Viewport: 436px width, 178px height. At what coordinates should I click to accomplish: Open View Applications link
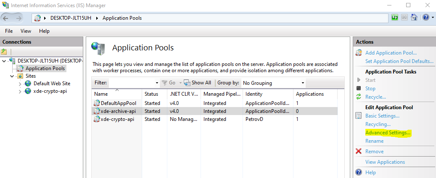click(385, 162)
